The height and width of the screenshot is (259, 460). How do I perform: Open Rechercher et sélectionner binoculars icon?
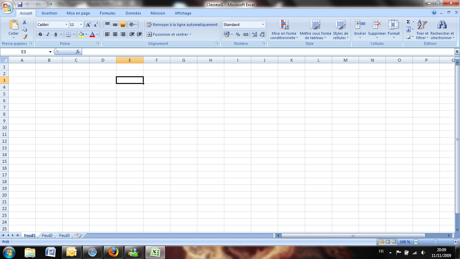click(442, 25)
